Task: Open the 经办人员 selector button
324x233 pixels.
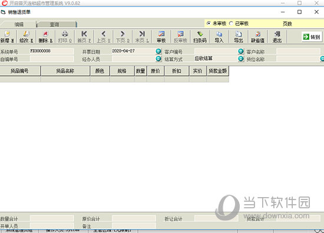Action: 158,59
